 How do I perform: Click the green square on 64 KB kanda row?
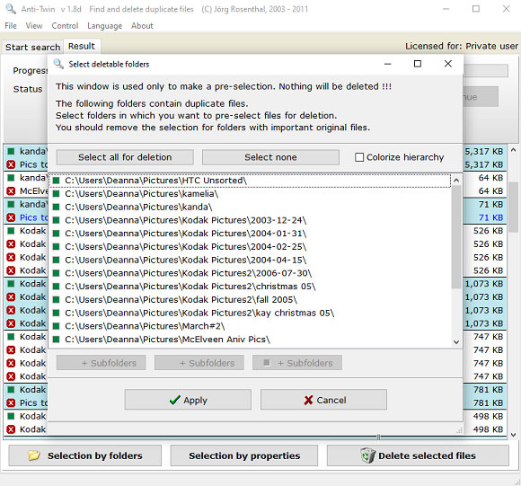tap(11, 178)
